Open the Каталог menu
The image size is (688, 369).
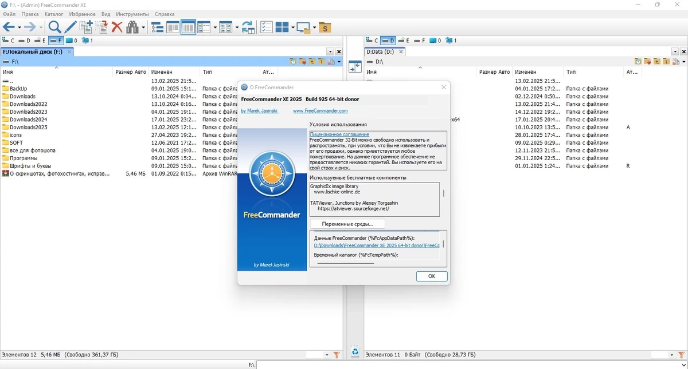54,14
